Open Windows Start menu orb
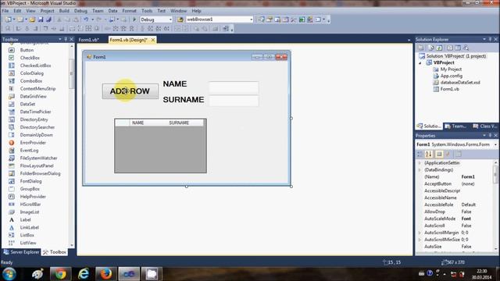 click(x=9, y=274)
